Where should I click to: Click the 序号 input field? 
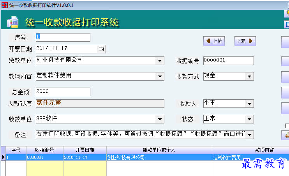point(63,37)
